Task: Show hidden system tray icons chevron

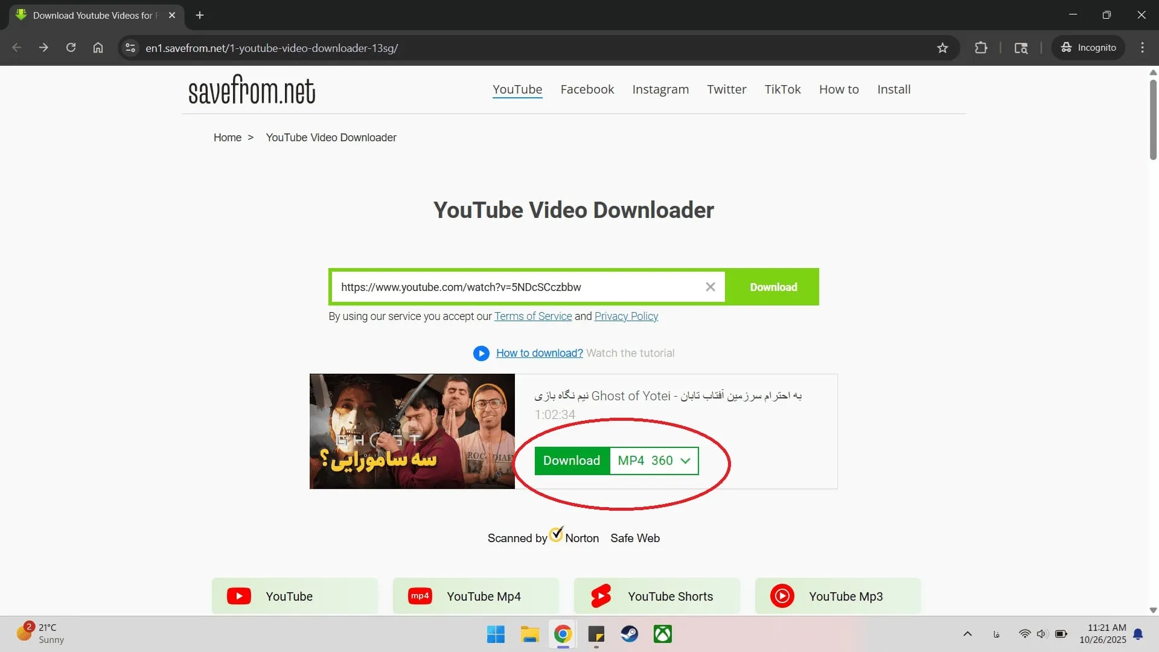Action: click(967, 634)
